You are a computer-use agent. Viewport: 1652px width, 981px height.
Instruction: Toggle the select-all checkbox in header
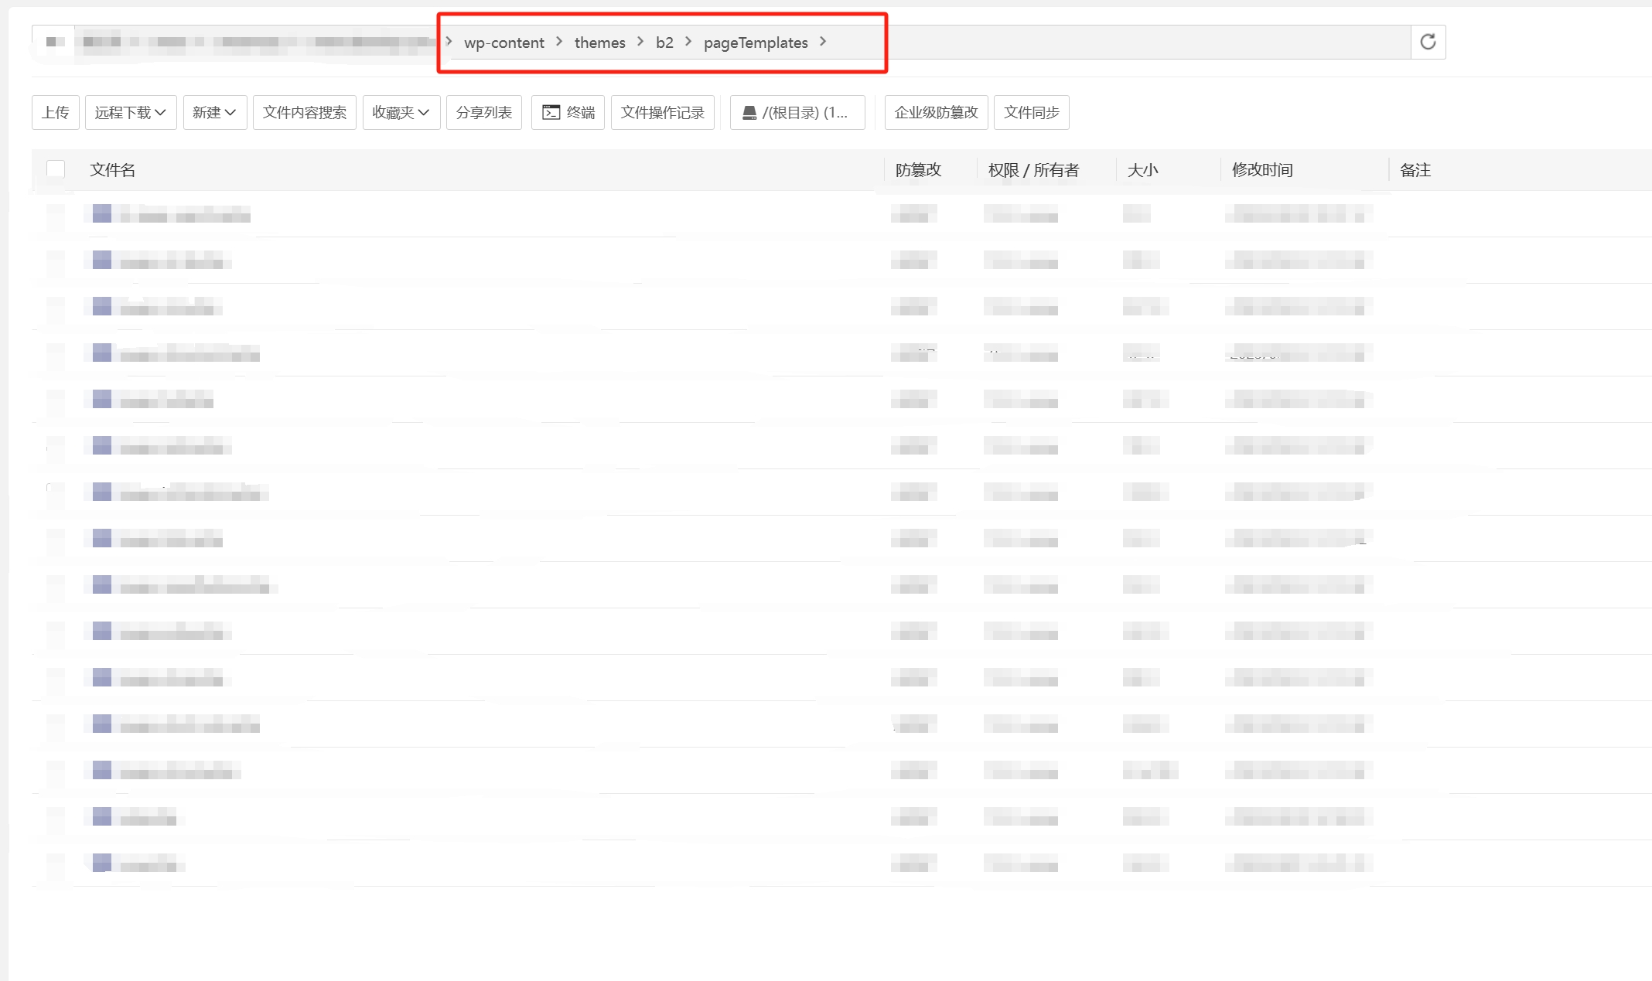(56, 169)
